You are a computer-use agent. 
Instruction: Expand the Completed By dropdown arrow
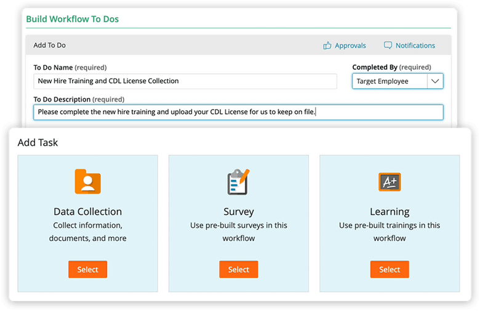point(435,81)
